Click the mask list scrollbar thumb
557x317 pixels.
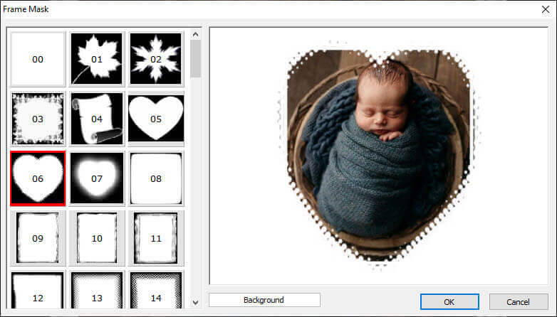[195, 58]
